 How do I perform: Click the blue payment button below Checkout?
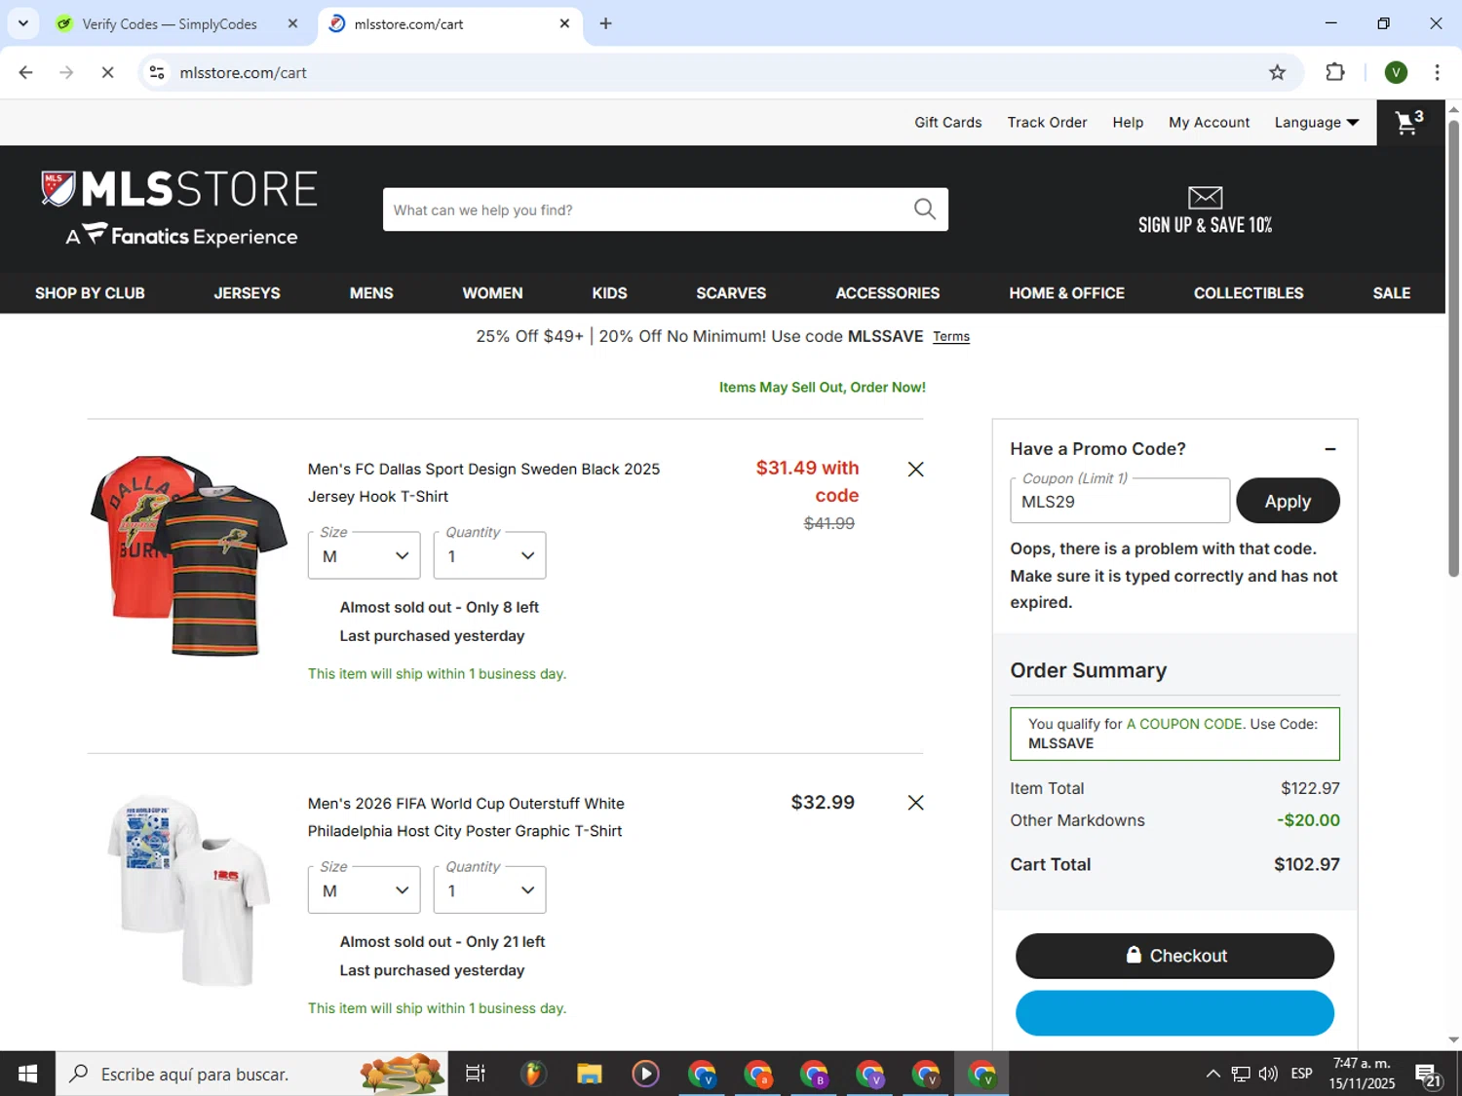point(1174,1013)
